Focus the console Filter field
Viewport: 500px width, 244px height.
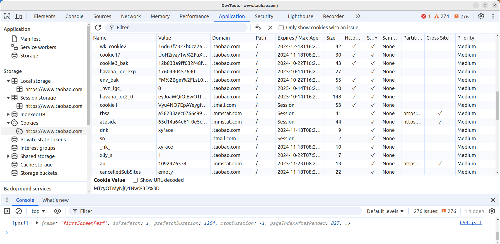(x=215, y=211)
